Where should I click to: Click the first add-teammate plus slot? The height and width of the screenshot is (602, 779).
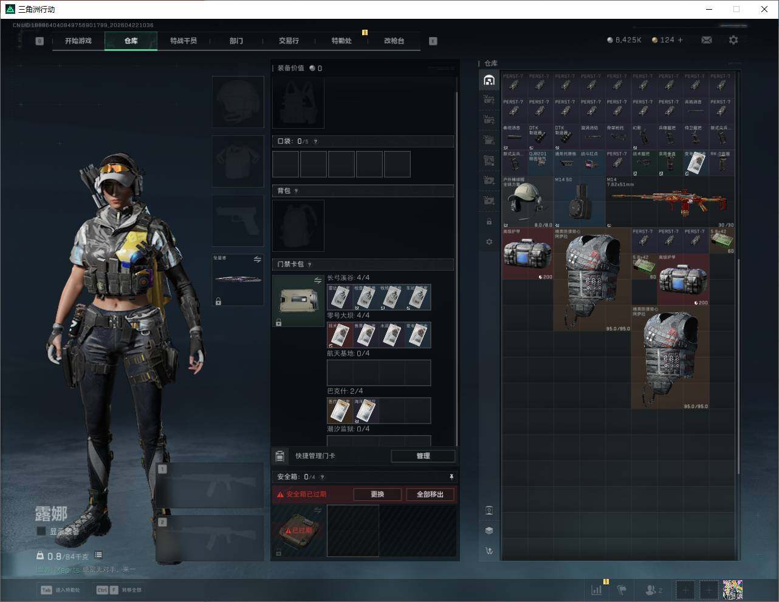click(x=685, y=589)
